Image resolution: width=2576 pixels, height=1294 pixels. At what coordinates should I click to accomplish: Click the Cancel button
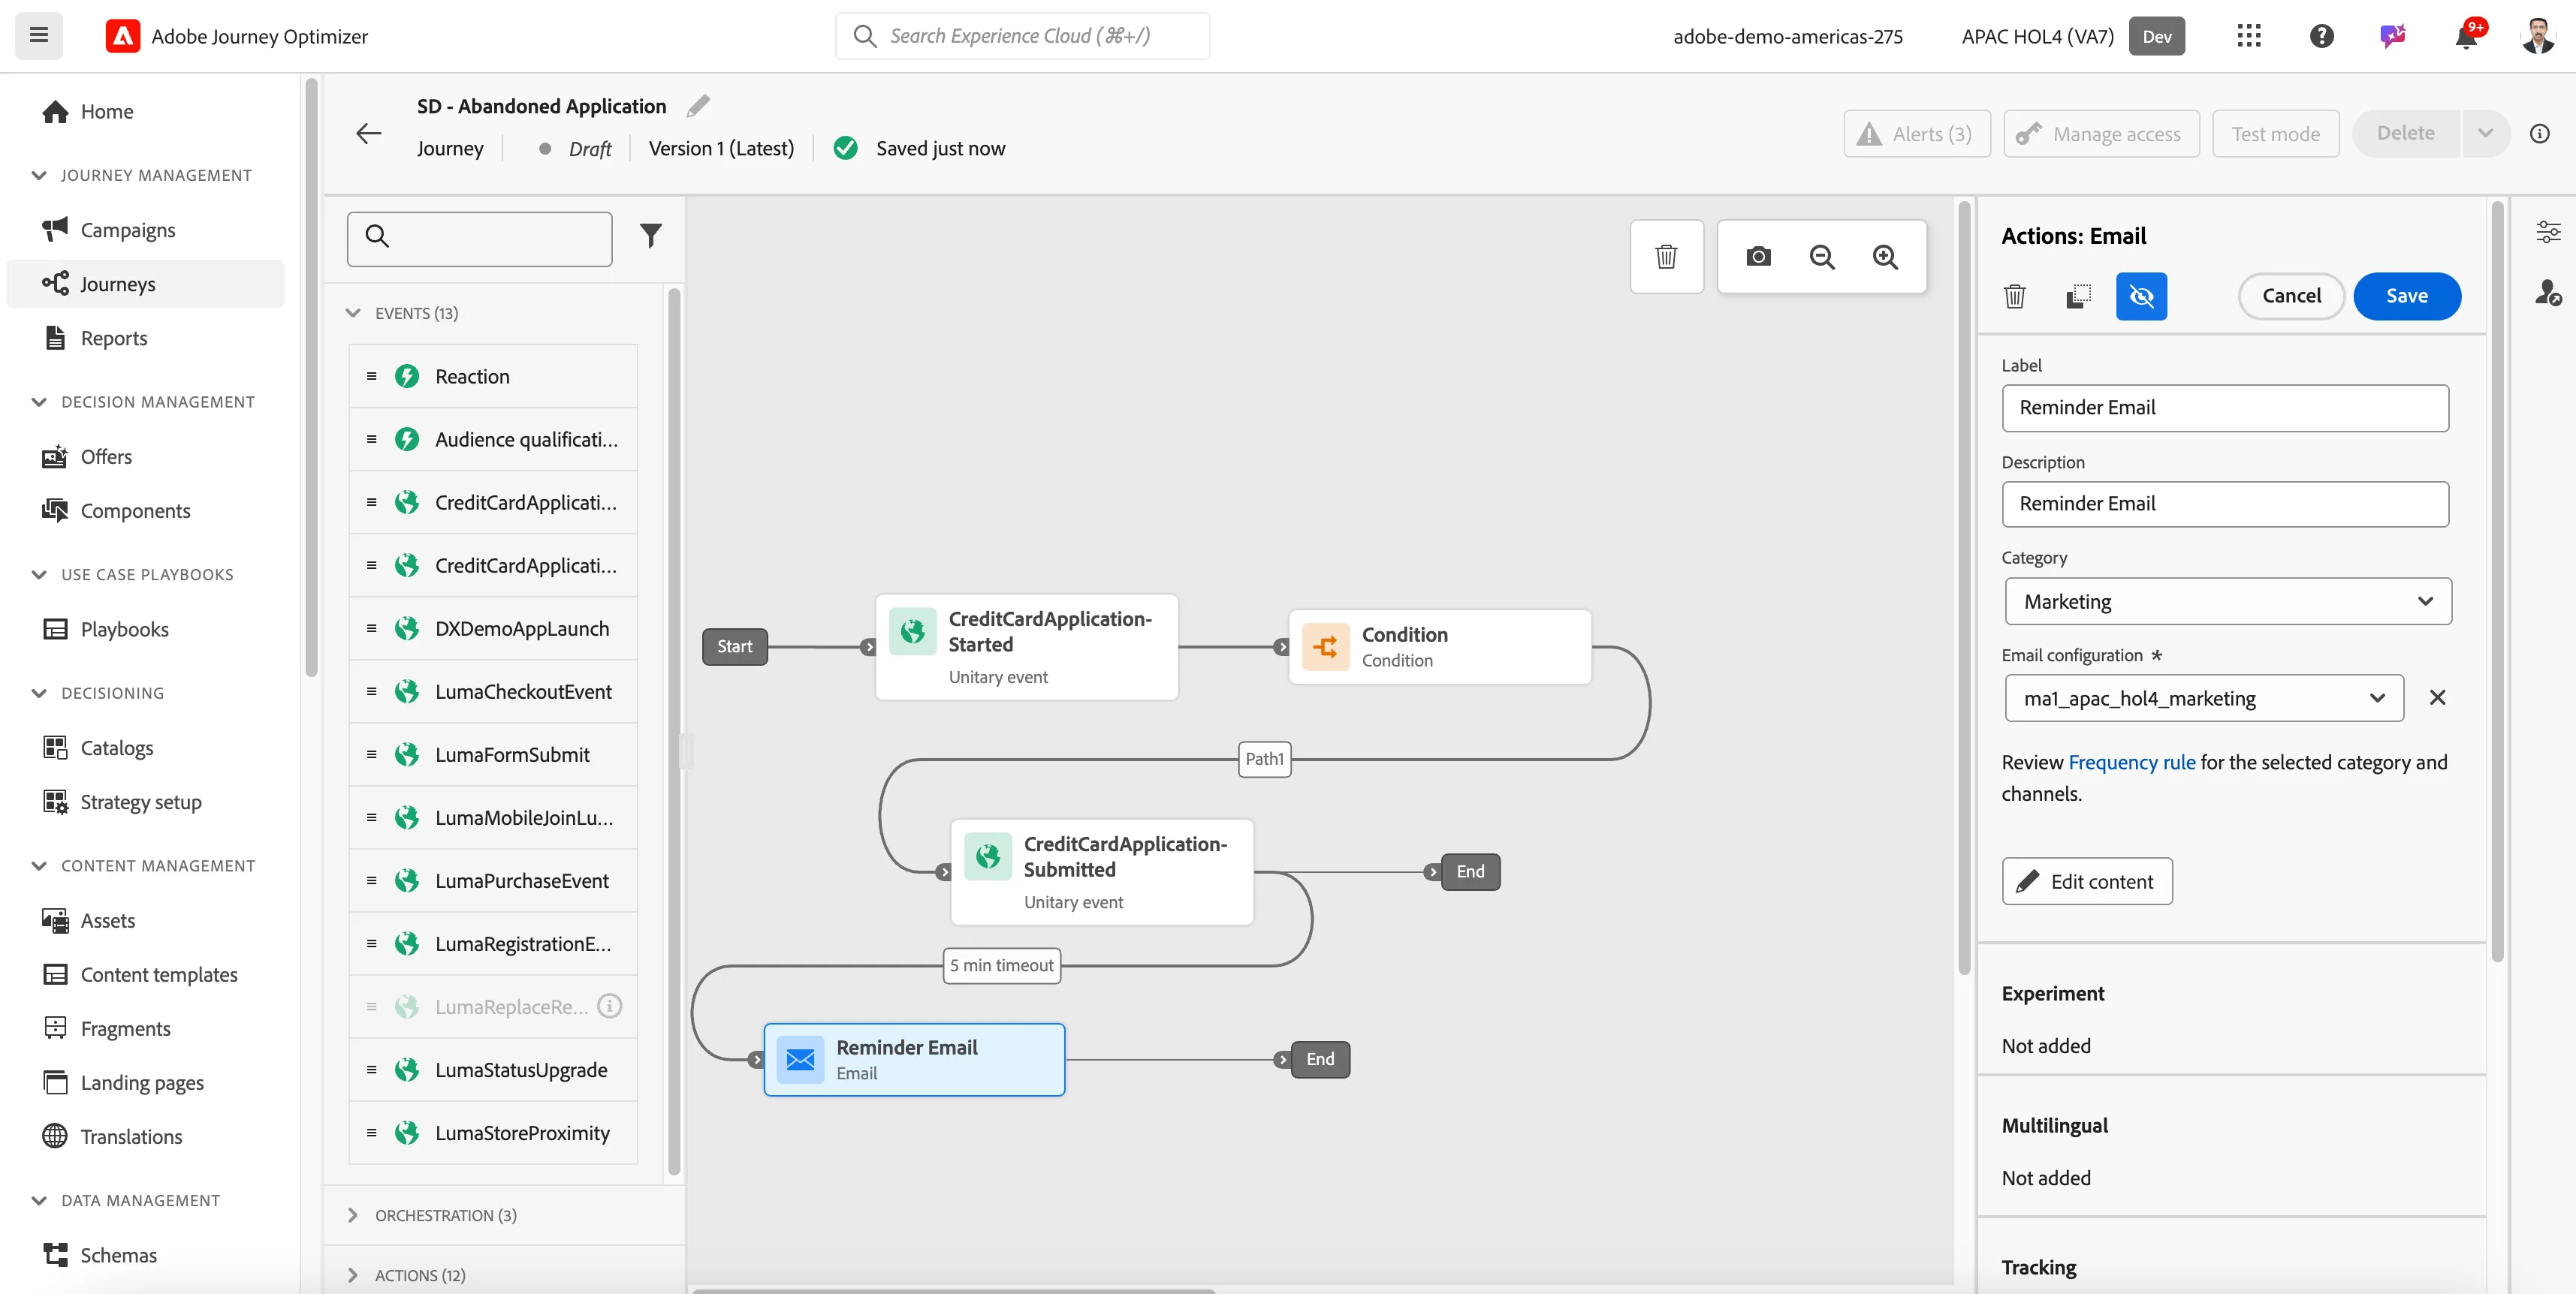(2291, 296)
